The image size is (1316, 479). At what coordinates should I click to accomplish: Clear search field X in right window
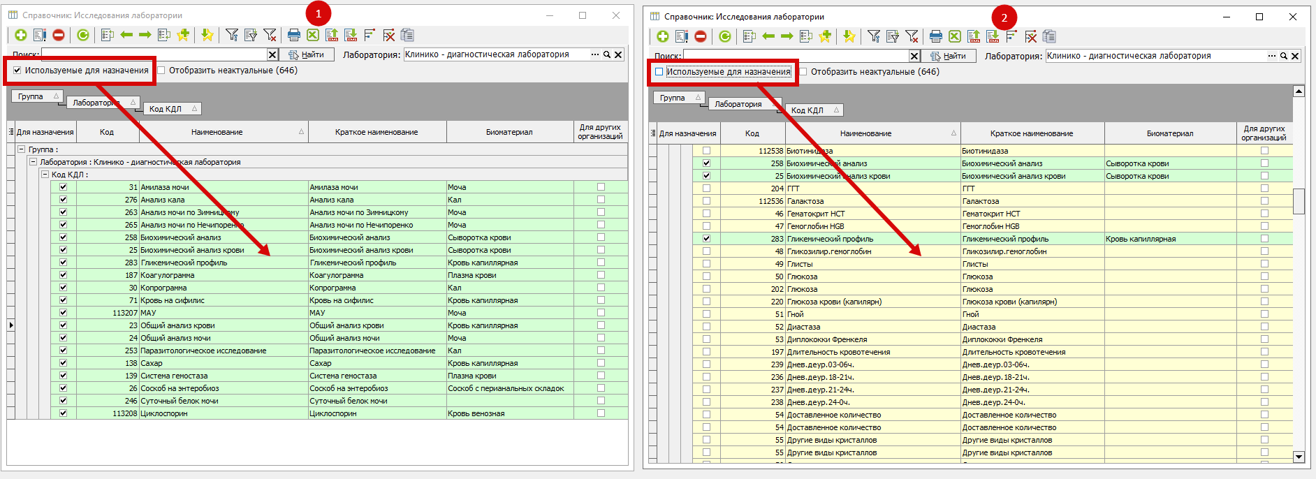point(914,56)
